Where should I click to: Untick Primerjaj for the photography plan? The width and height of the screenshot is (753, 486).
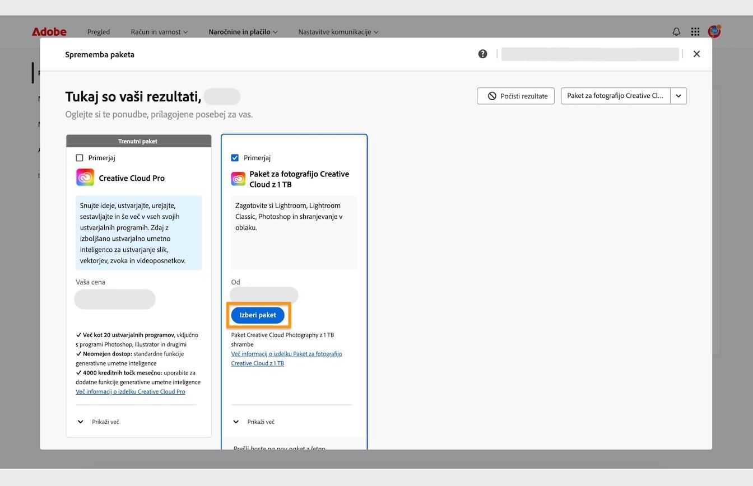point(235,158)
